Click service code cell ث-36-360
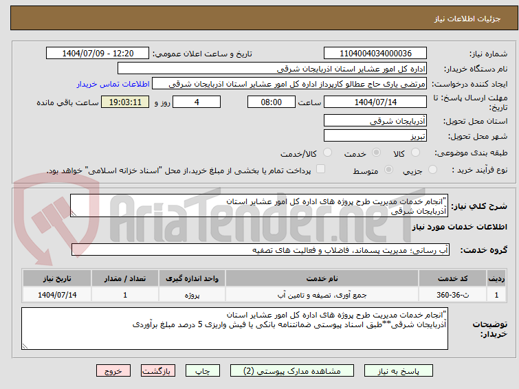Image resolution: width=519 pixels, height=389 pixels. coord(452,295)
